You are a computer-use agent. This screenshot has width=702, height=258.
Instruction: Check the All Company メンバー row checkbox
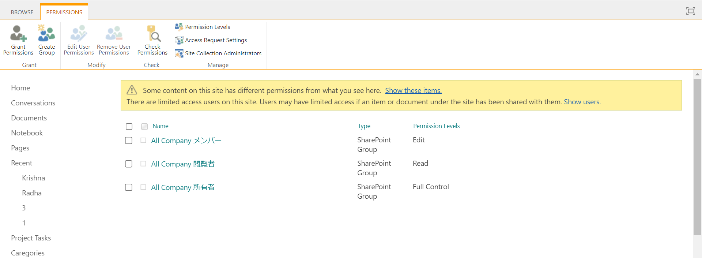tap(129, 141)
